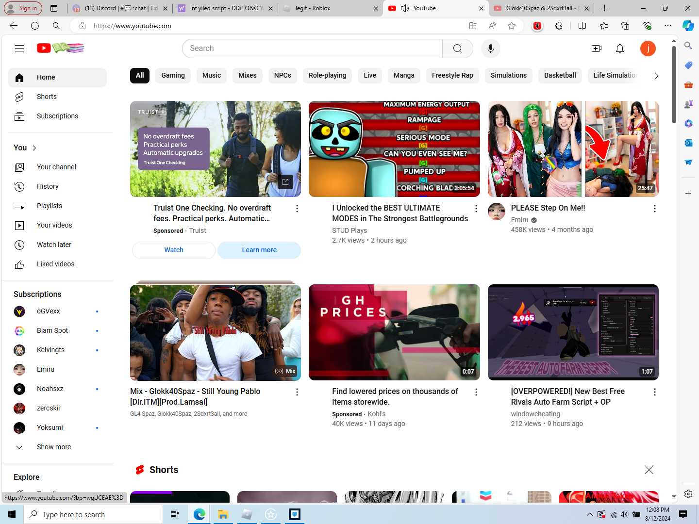Select the Mixes filter chip

248,76
